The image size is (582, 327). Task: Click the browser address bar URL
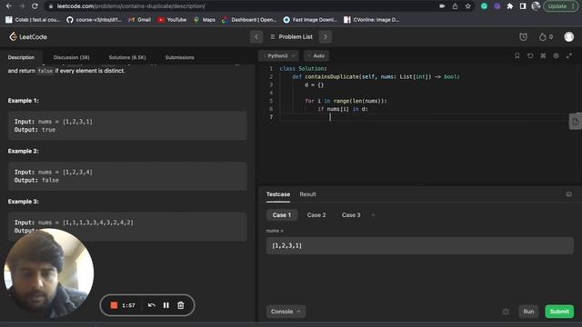coord(131,6)
